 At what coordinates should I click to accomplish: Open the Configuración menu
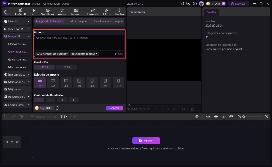(51, 4)
